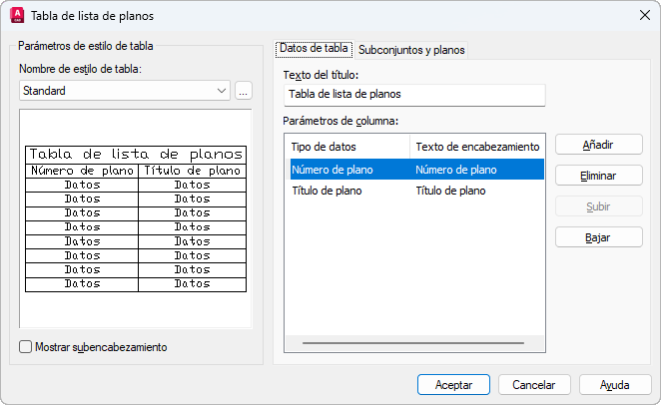The height and width of the screenshot is (405, 661).
Task: Click the Bajar button
Action: coord(598,237)
